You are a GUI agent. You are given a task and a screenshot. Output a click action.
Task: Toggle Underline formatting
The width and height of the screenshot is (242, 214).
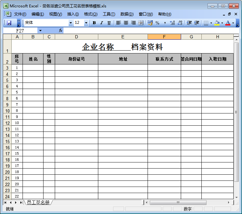109,23
